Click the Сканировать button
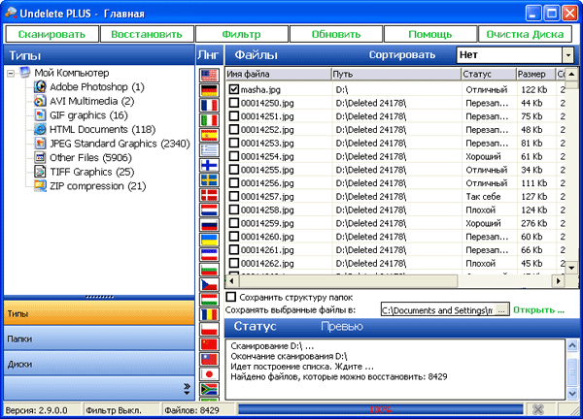583x419 pixels. tap(51, 34)
